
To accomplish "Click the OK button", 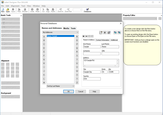I will [68, 92].
